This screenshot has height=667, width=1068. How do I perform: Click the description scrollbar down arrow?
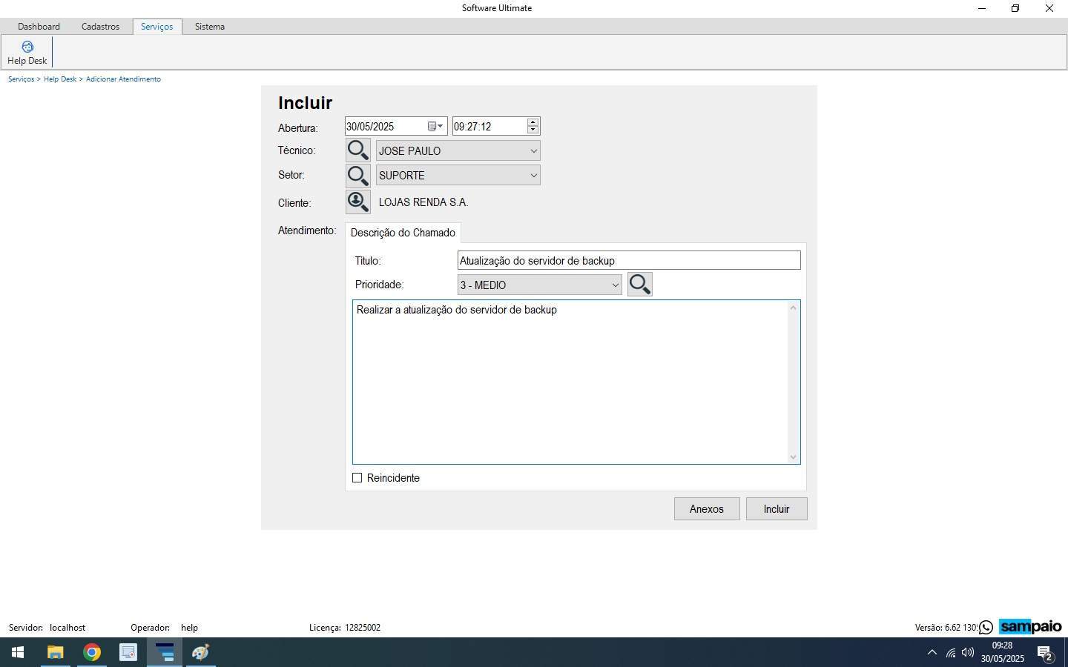[x=793, y=457]
